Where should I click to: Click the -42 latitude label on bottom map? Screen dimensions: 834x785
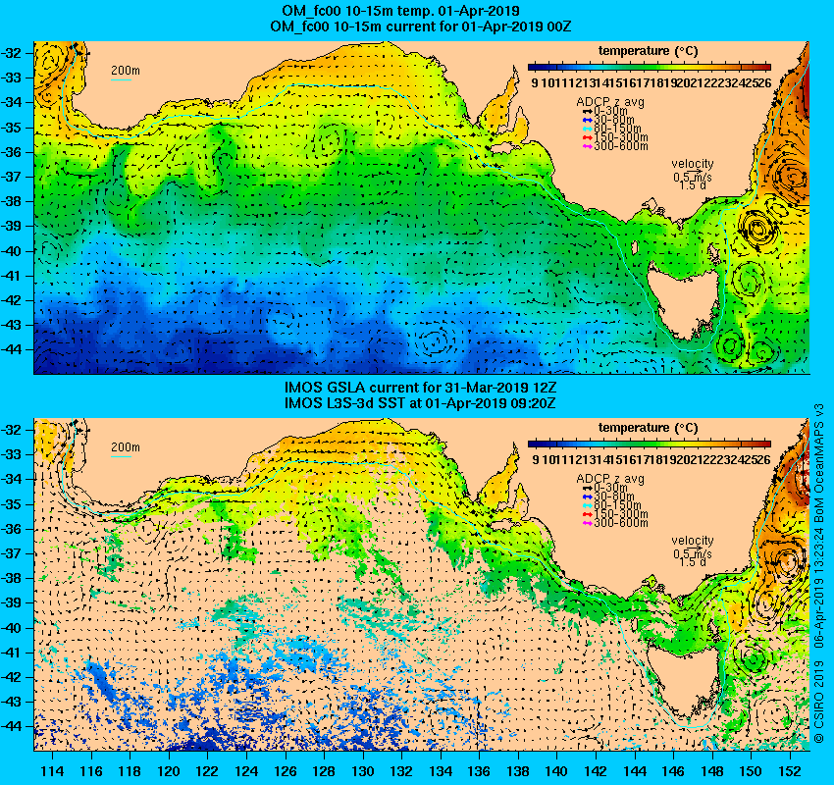click(11, 677)
